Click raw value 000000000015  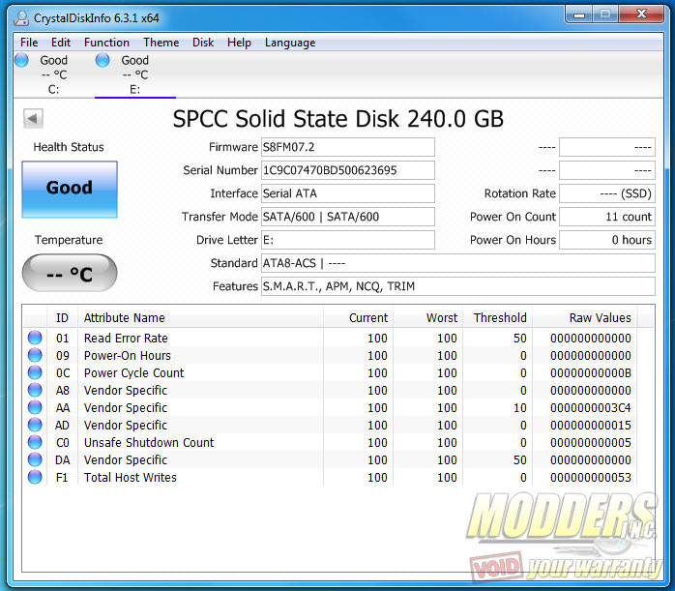pos(591,426)
